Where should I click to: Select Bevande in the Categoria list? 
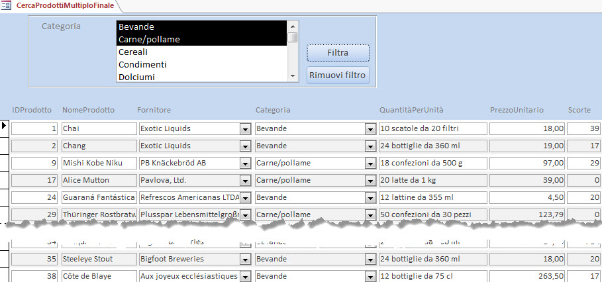[x=201, y=27]
